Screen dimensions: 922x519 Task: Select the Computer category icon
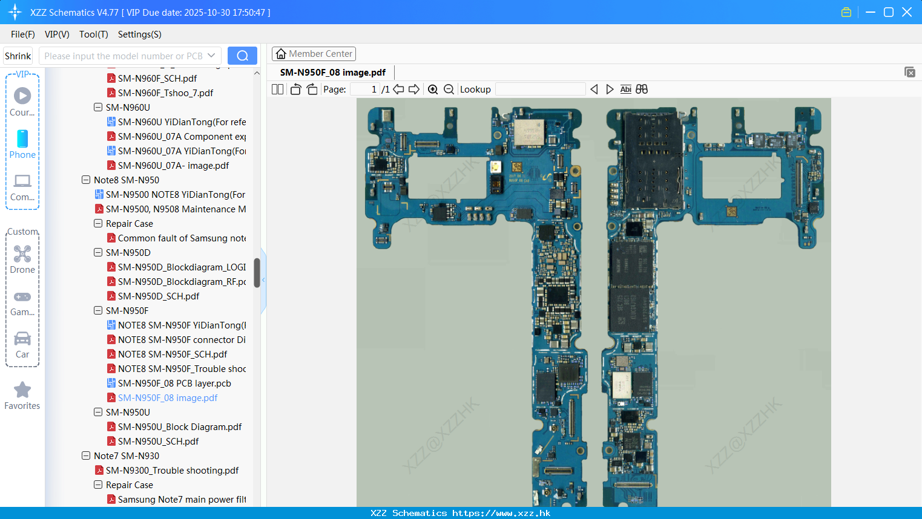[22, 187]
